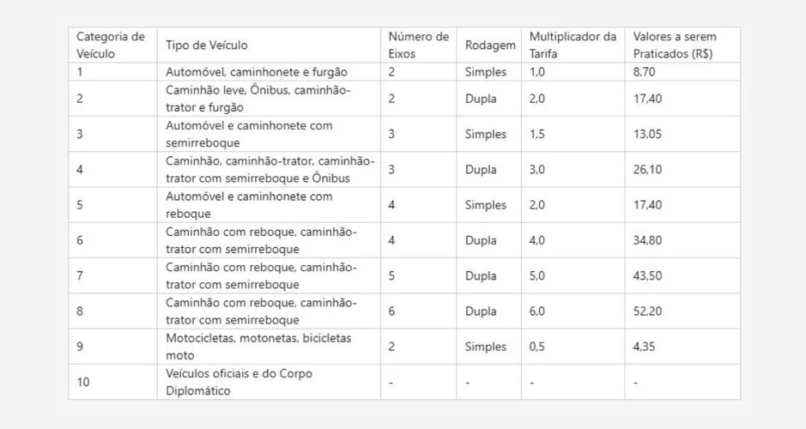806x429 pixels.
Task: Click the "Automóvel, caminhonete e furgão" cell
Action: 256,72
